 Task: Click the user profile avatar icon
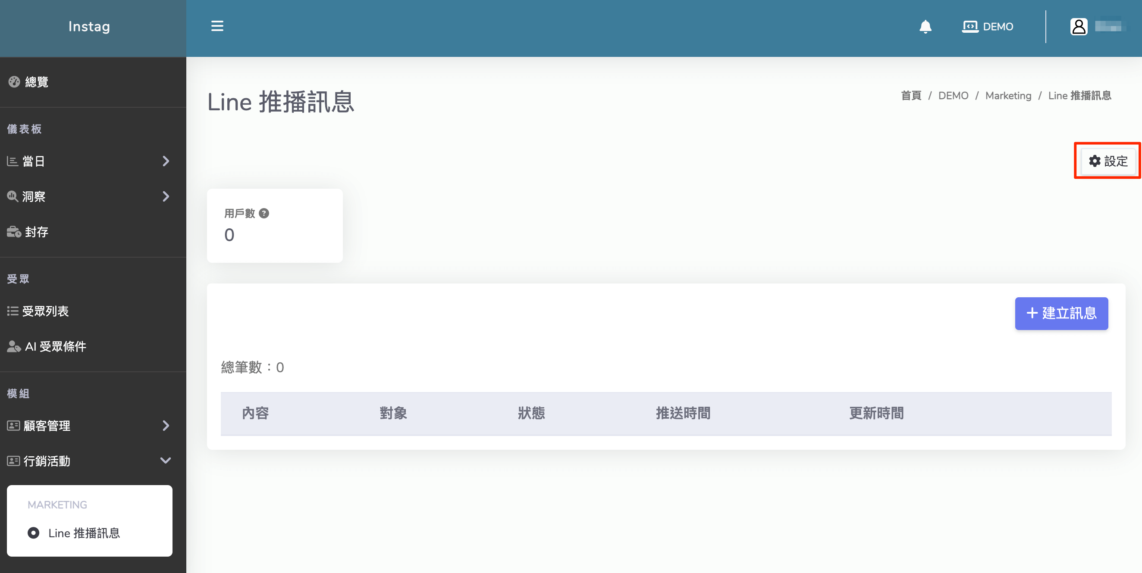click(1079, 27)
